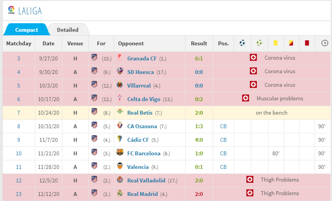Click the second yellow card header icon
Screen dimensions: 332x201
(291, 43)
